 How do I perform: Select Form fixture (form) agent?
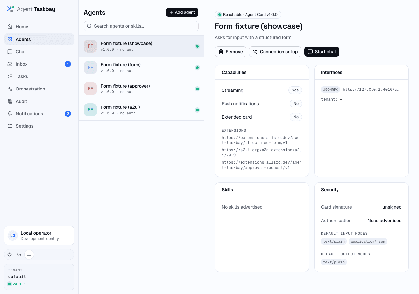[141, 67]
